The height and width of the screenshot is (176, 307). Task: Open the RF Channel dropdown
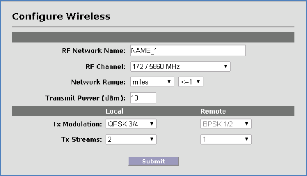click(x=180, y=66)
